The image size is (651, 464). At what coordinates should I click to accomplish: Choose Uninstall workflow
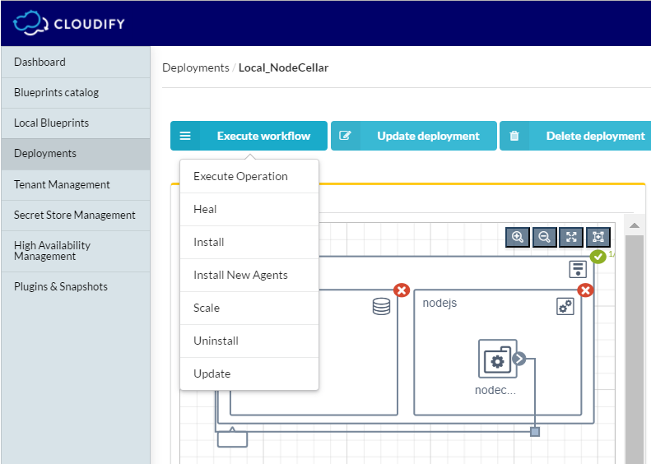(249, 341)
